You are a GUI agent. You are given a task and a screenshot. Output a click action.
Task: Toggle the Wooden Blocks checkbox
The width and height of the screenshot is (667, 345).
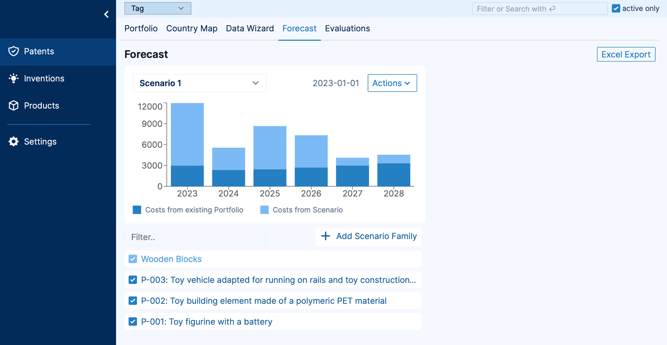click(133, 259)
